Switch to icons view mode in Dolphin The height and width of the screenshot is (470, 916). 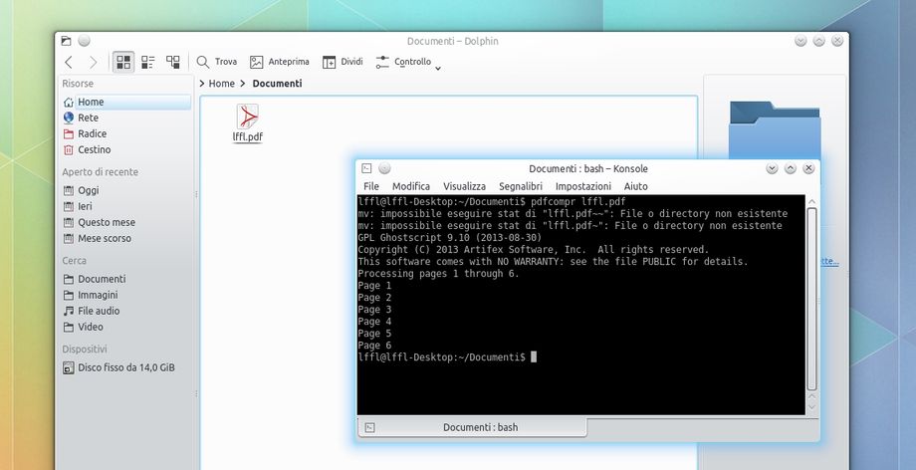point(123,62)
